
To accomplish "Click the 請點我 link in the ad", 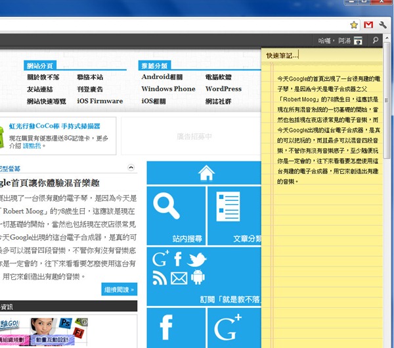I will [32, 146].
